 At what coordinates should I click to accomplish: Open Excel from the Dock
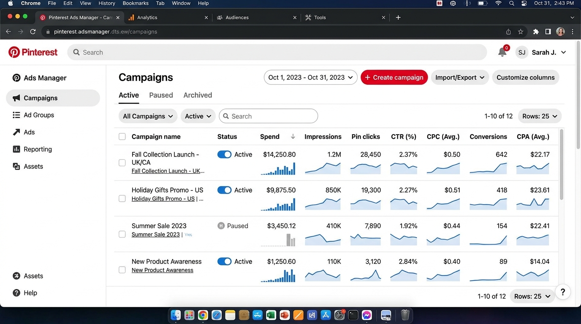click(x=271, y=315)
